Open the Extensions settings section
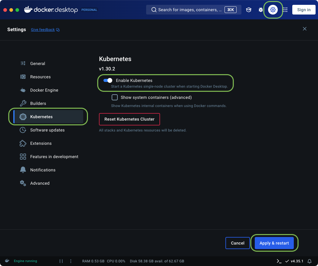Image resolution: width=318 pixels, height=266 pixels. 41,143
